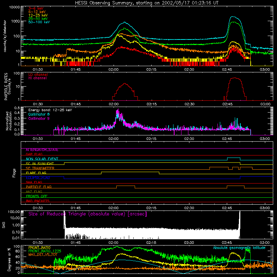Click the 1000 tick on the counts axis

15,21
